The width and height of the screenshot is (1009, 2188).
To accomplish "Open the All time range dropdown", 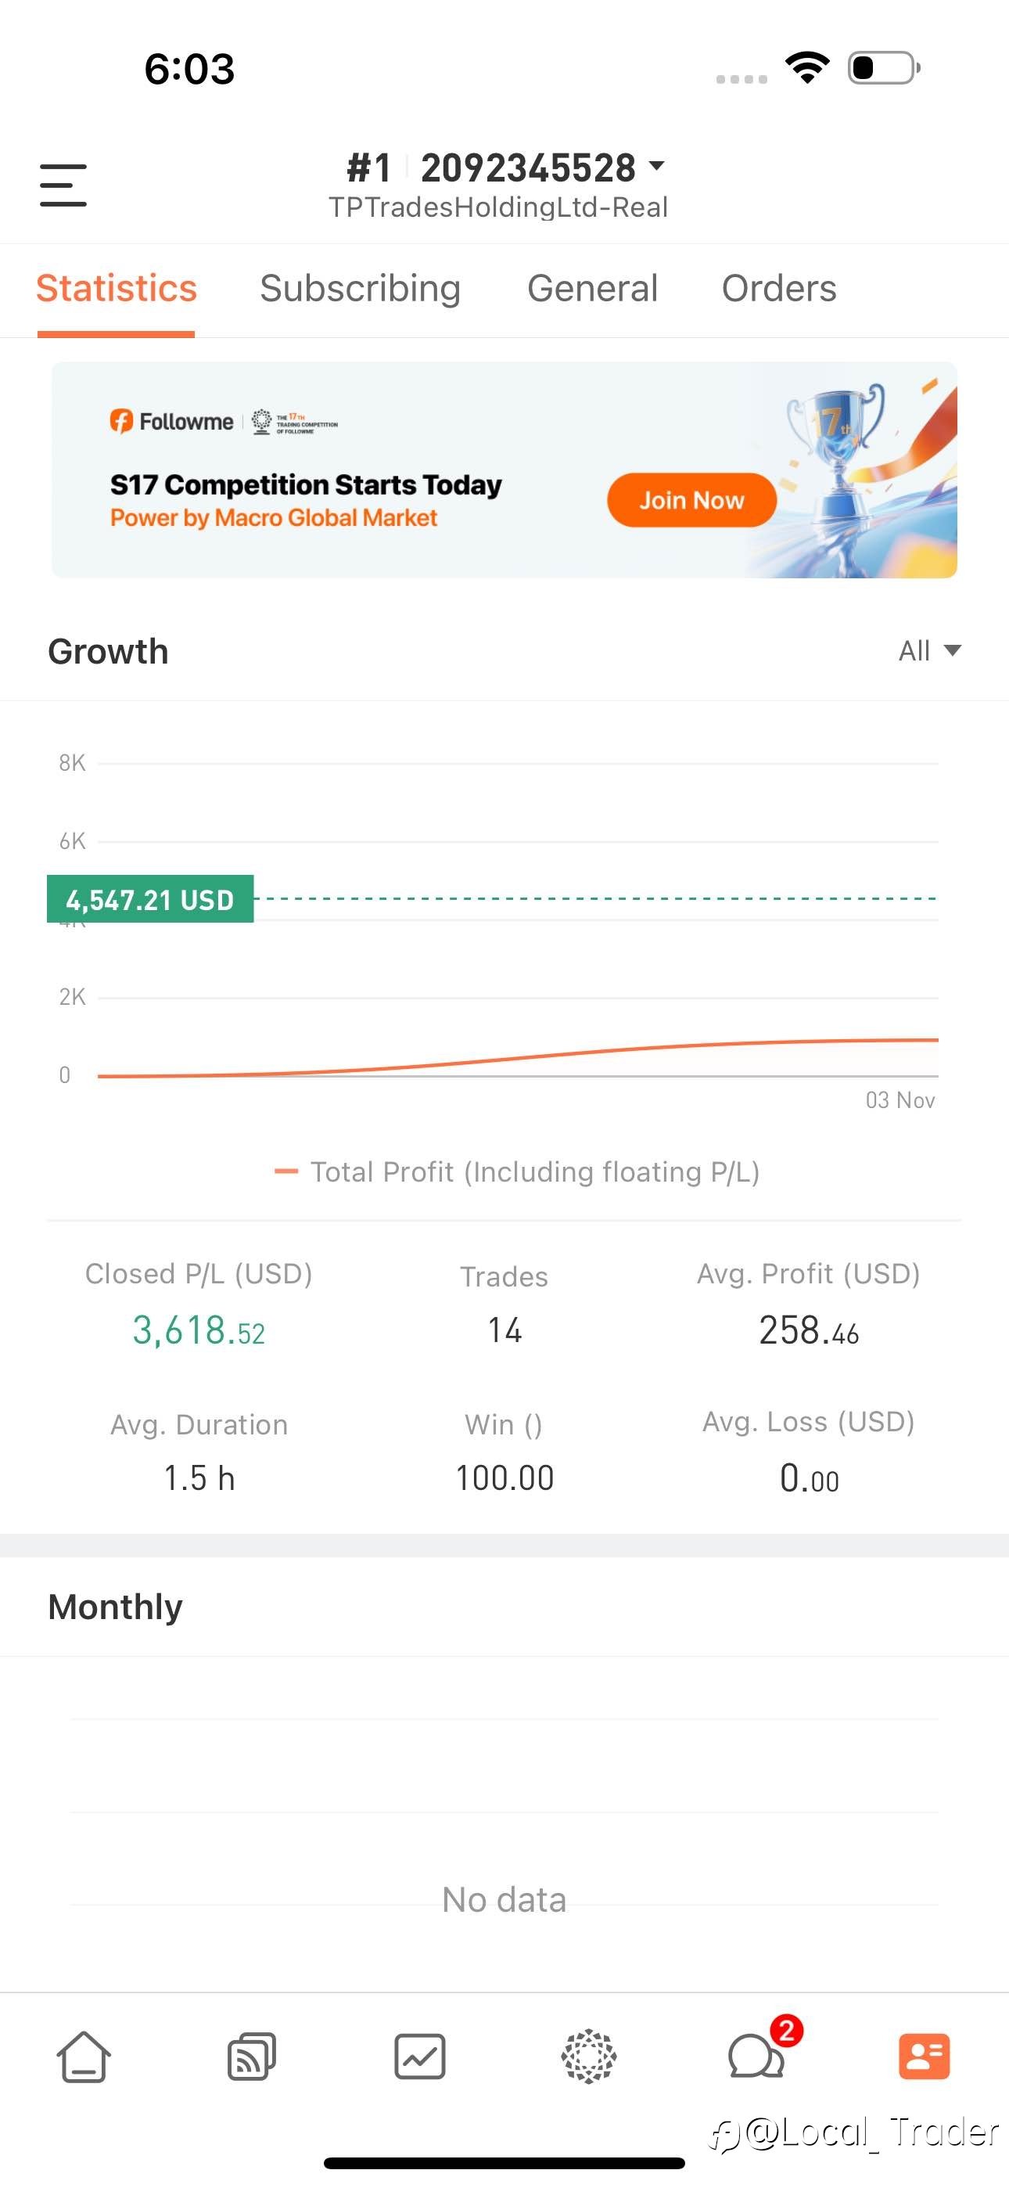I will pos(929,650).
